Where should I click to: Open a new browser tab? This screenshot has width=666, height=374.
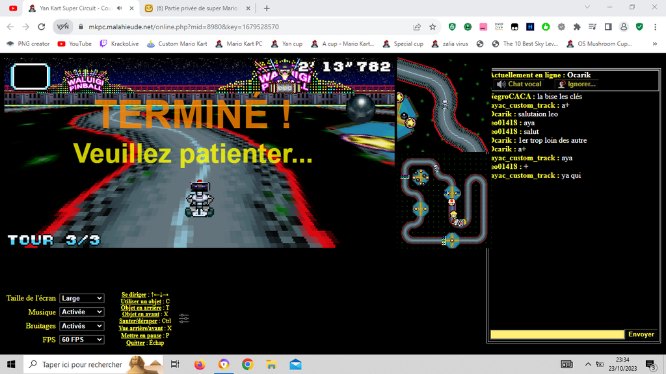267,8
